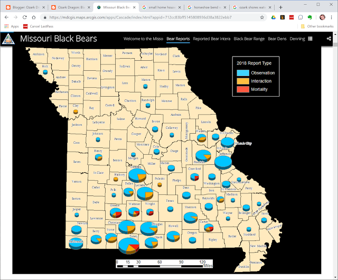Close the 'small home house' tab
Viewport: 338px width, 280px height.
click(x=180, y=7)
